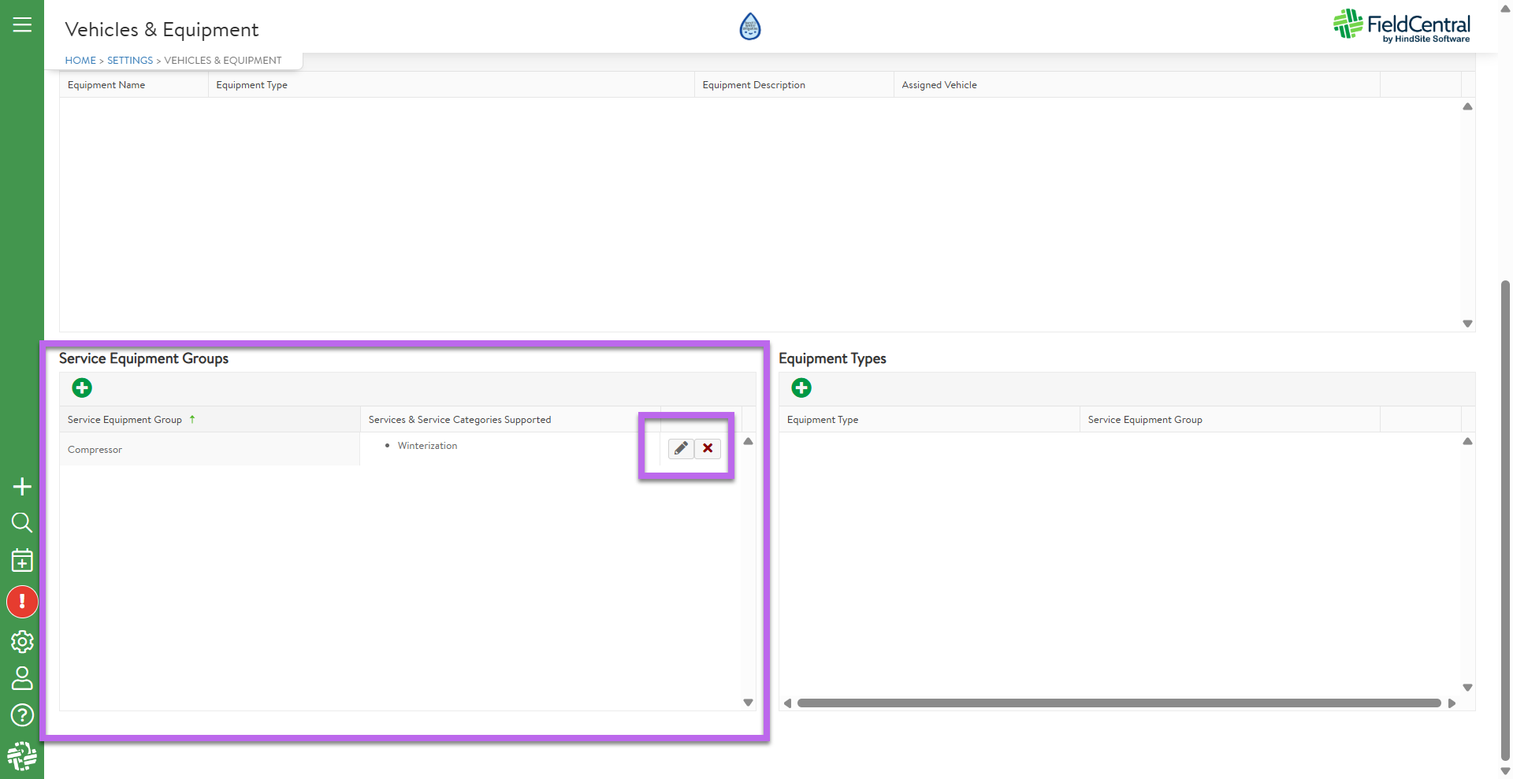Open the hamburger menu in sidebar

[22, 25]
